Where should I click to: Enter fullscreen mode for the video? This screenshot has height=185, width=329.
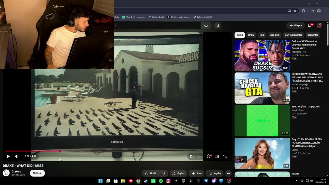click(x=225, y=156)
